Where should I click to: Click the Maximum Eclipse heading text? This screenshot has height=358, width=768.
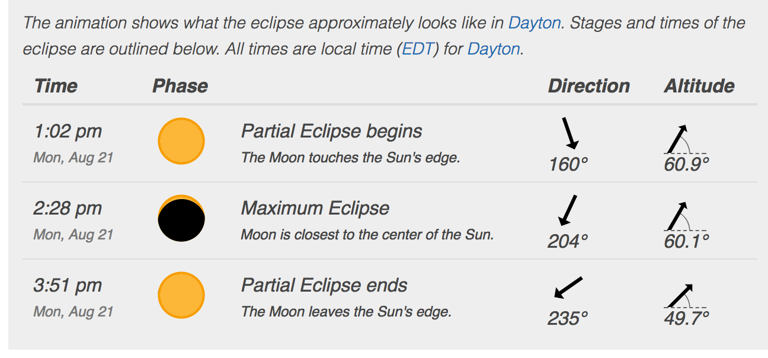point(315,208)
